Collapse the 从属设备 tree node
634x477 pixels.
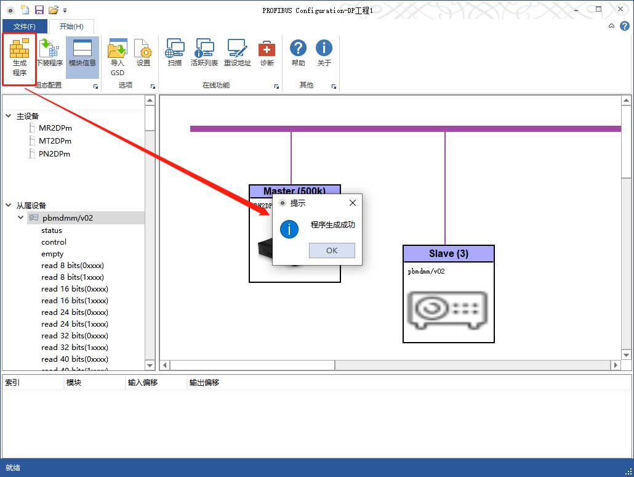pyautogui.click(x=8, y=206)
